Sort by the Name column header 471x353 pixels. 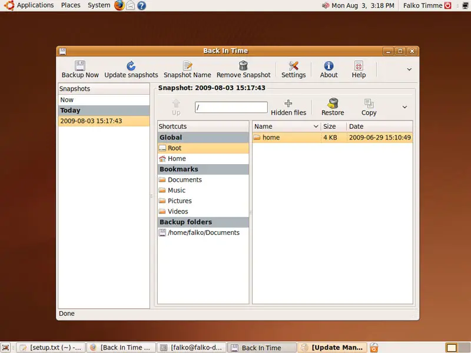coord(286,126)
